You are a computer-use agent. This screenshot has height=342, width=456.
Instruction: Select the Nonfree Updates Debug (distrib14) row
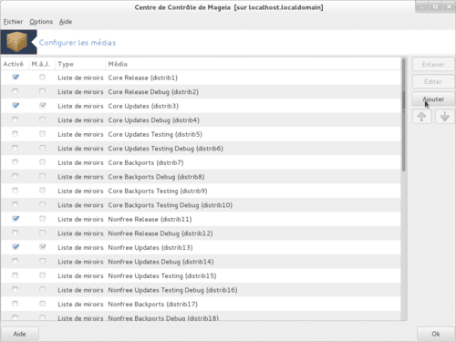point(201,262)
